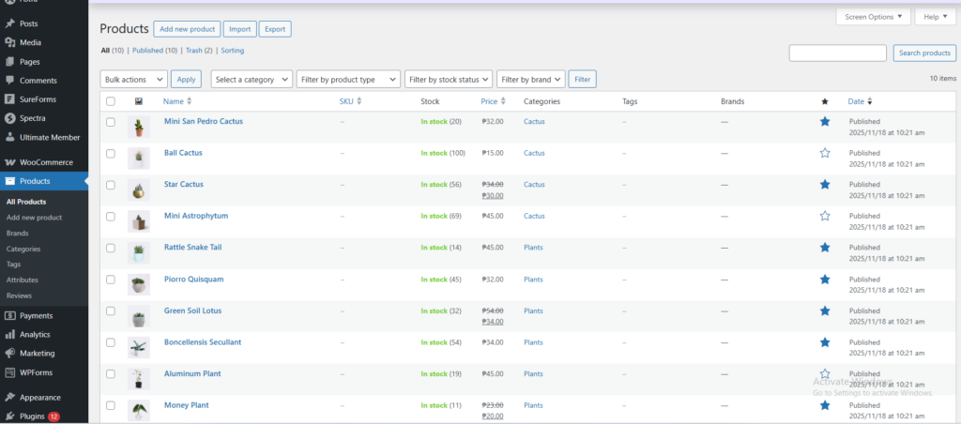
Task: Check the Star Cactus row checkbox
Action: pos(111,185)
